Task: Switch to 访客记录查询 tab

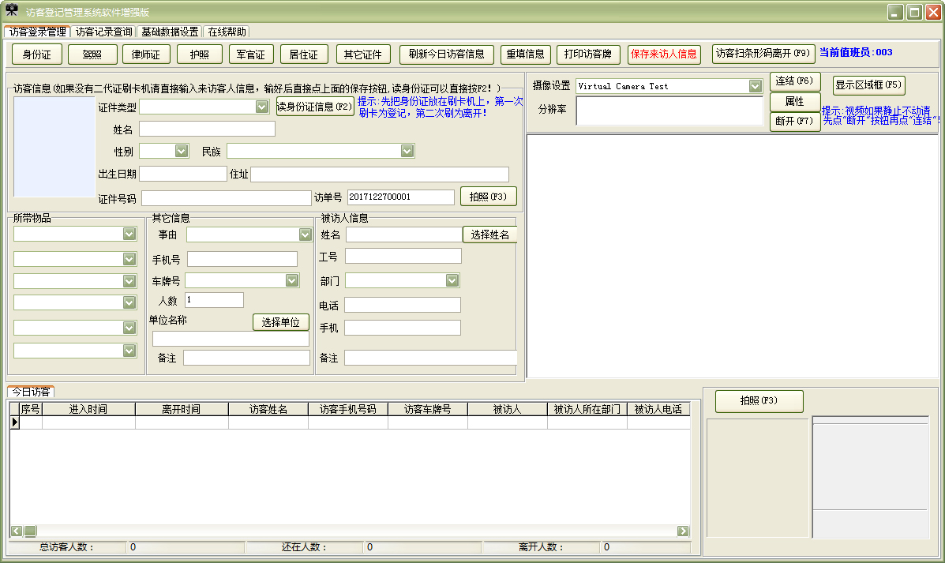Action: [x=104, y=32]
